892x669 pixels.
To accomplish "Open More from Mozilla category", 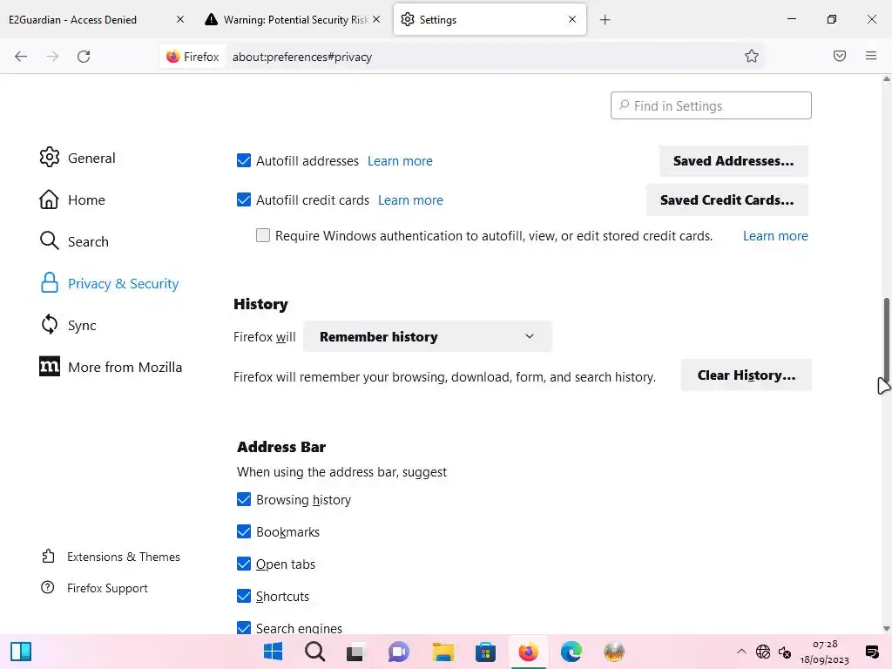I will 111,367.
